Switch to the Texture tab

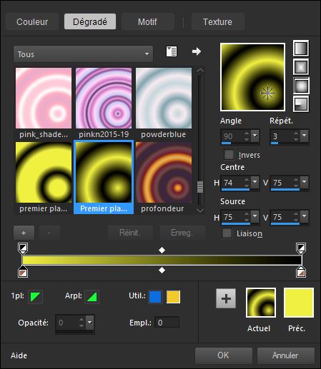point(217,22)
